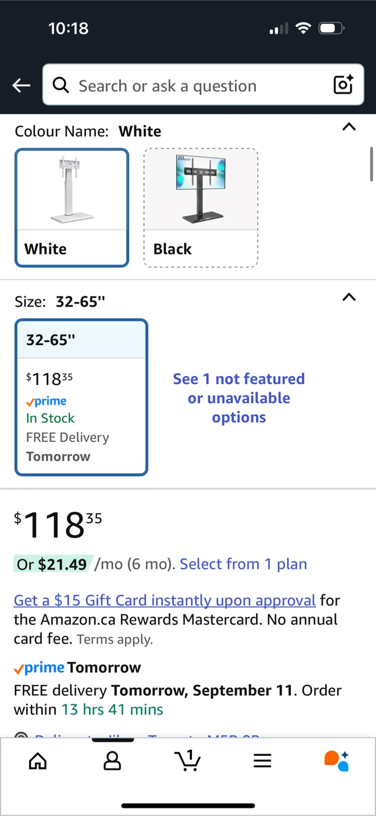Tap the white TV stand thumbnail
This screenshot has width=376, height=816.
point(72,189)
